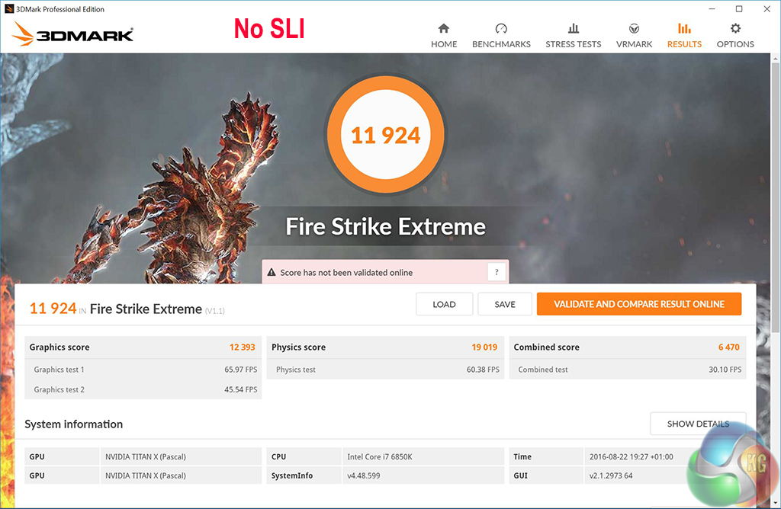Click the first NVIDIA TITAN X (Pascal) entry

point(146,456)
